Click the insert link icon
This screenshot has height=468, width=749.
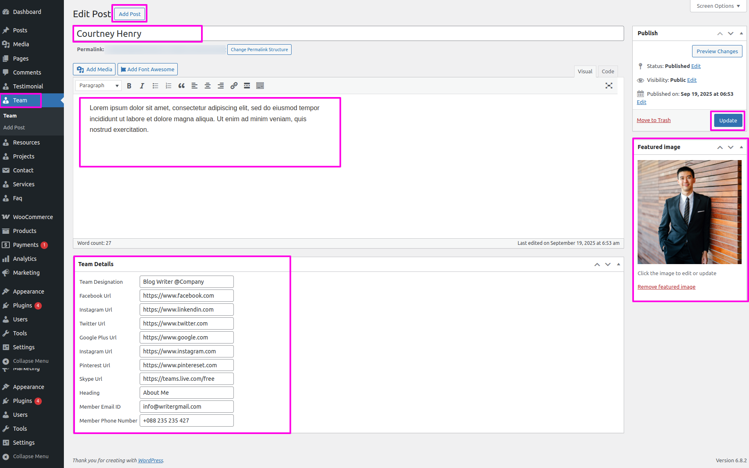[234, 86]
